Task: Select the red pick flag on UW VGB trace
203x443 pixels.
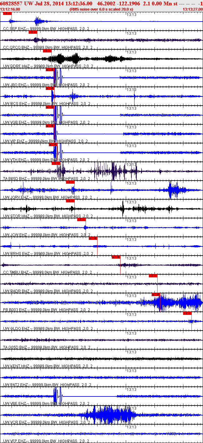Action: [x=50, y=107]
